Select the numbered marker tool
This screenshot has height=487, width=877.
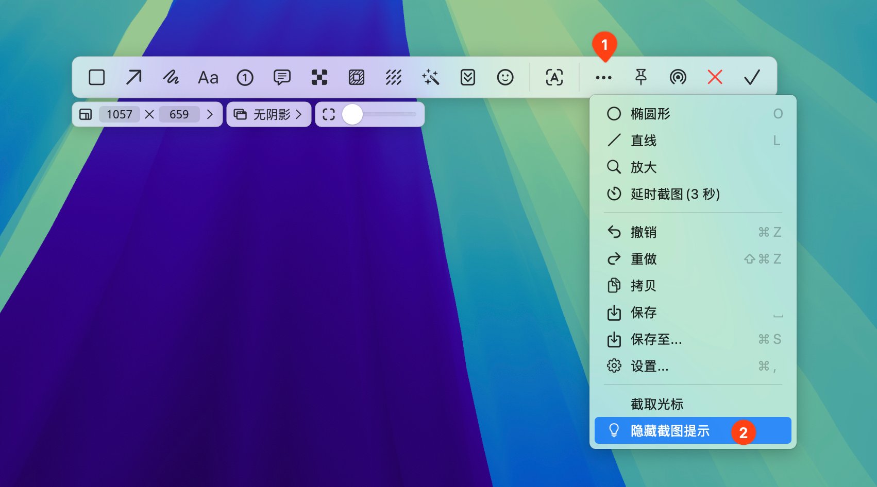point(245,77)
